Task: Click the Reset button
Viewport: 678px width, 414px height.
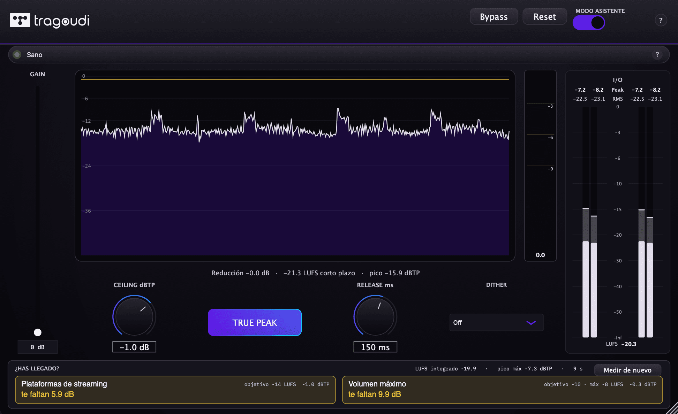Action: [545, 17]
